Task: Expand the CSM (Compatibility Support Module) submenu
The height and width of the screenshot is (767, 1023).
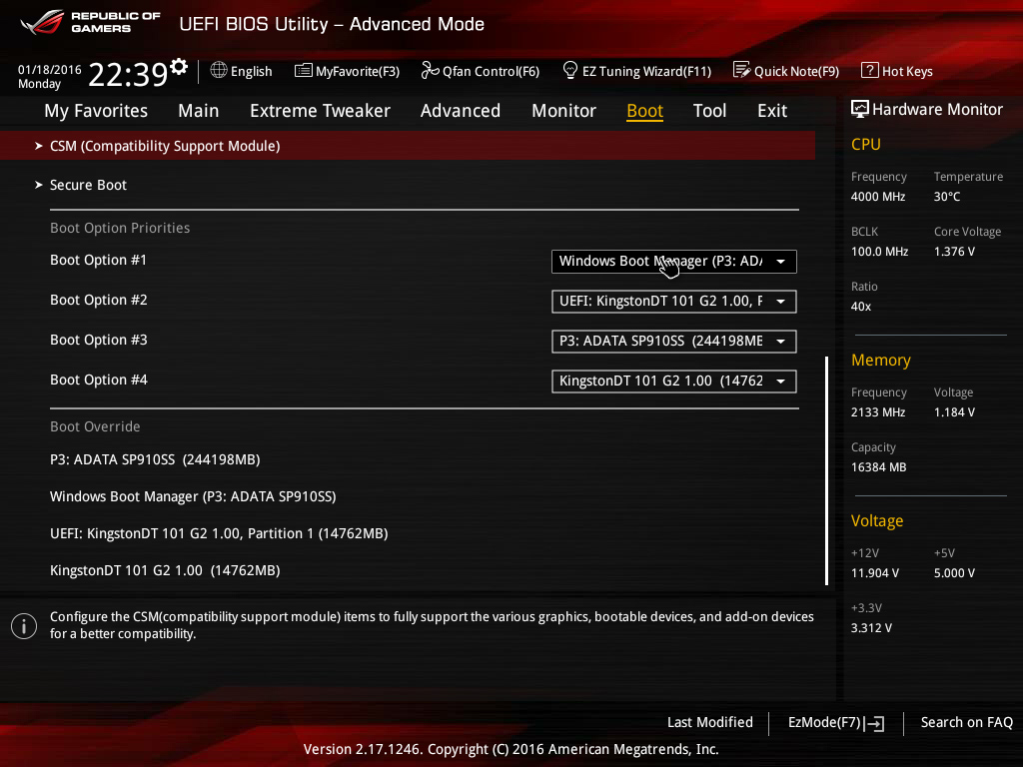Action: point(408,146)
